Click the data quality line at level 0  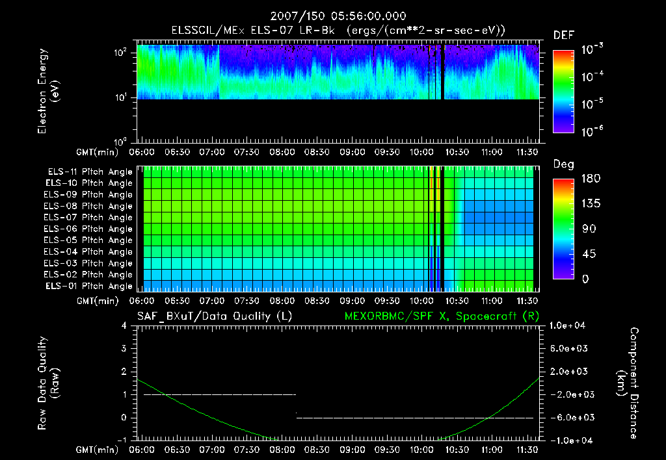point(414,418)
